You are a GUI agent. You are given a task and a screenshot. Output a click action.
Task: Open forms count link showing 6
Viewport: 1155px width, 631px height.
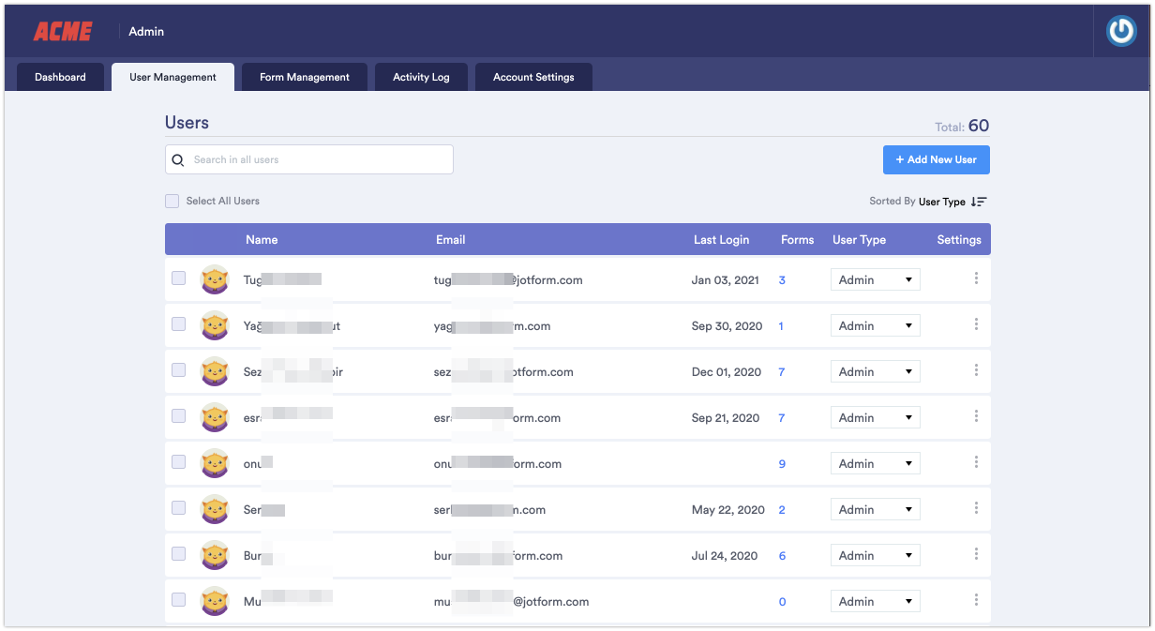pyautogui.click(x=782, y=556)
